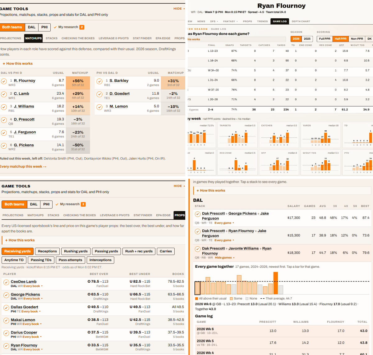Viewport: 373px width, 355px height.
Task: Select the 2025 season toggle
Action: (307, 39)
